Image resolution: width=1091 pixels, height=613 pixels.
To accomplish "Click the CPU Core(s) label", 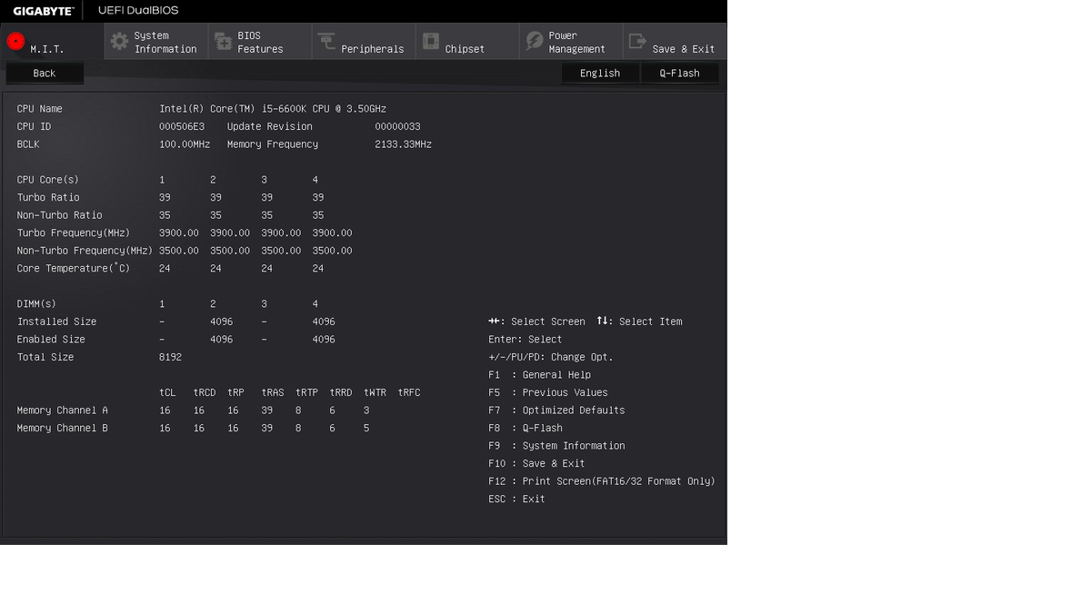I will tap(48, 180).
